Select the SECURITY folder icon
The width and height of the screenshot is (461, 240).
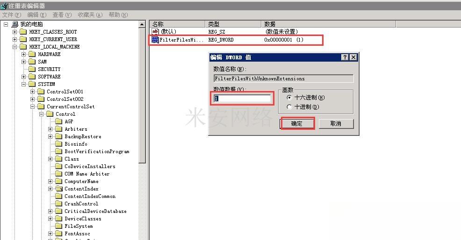tap(32, 69)
